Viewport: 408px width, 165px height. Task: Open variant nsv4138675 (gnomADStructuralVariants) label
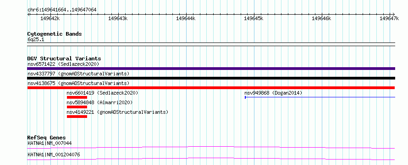78,83
